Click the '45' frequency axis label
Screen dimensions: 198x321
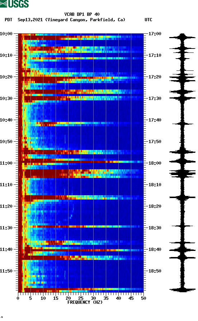point(131,298)
